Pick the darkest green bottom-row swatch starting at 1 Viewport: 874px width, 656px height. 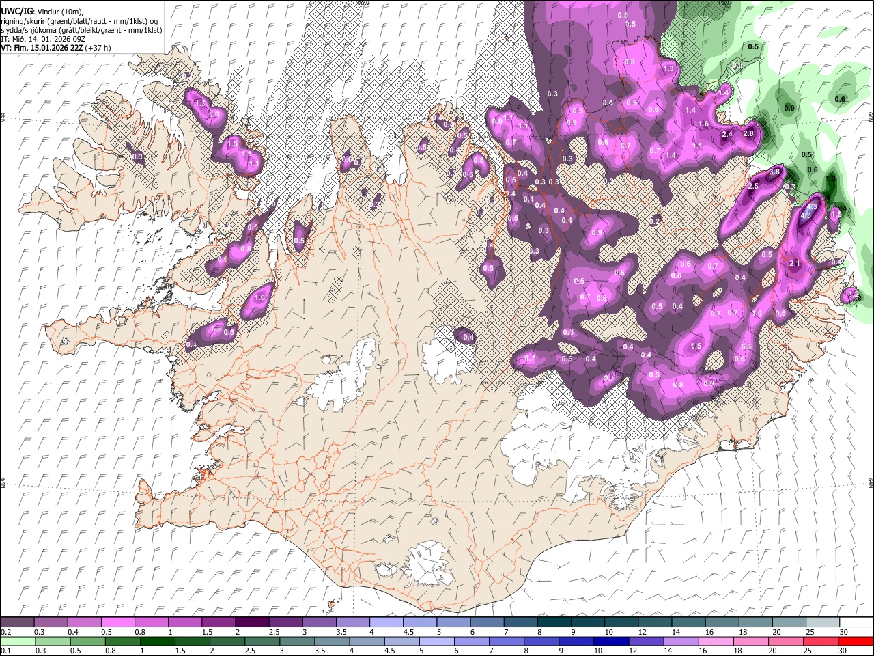(157, 641)
